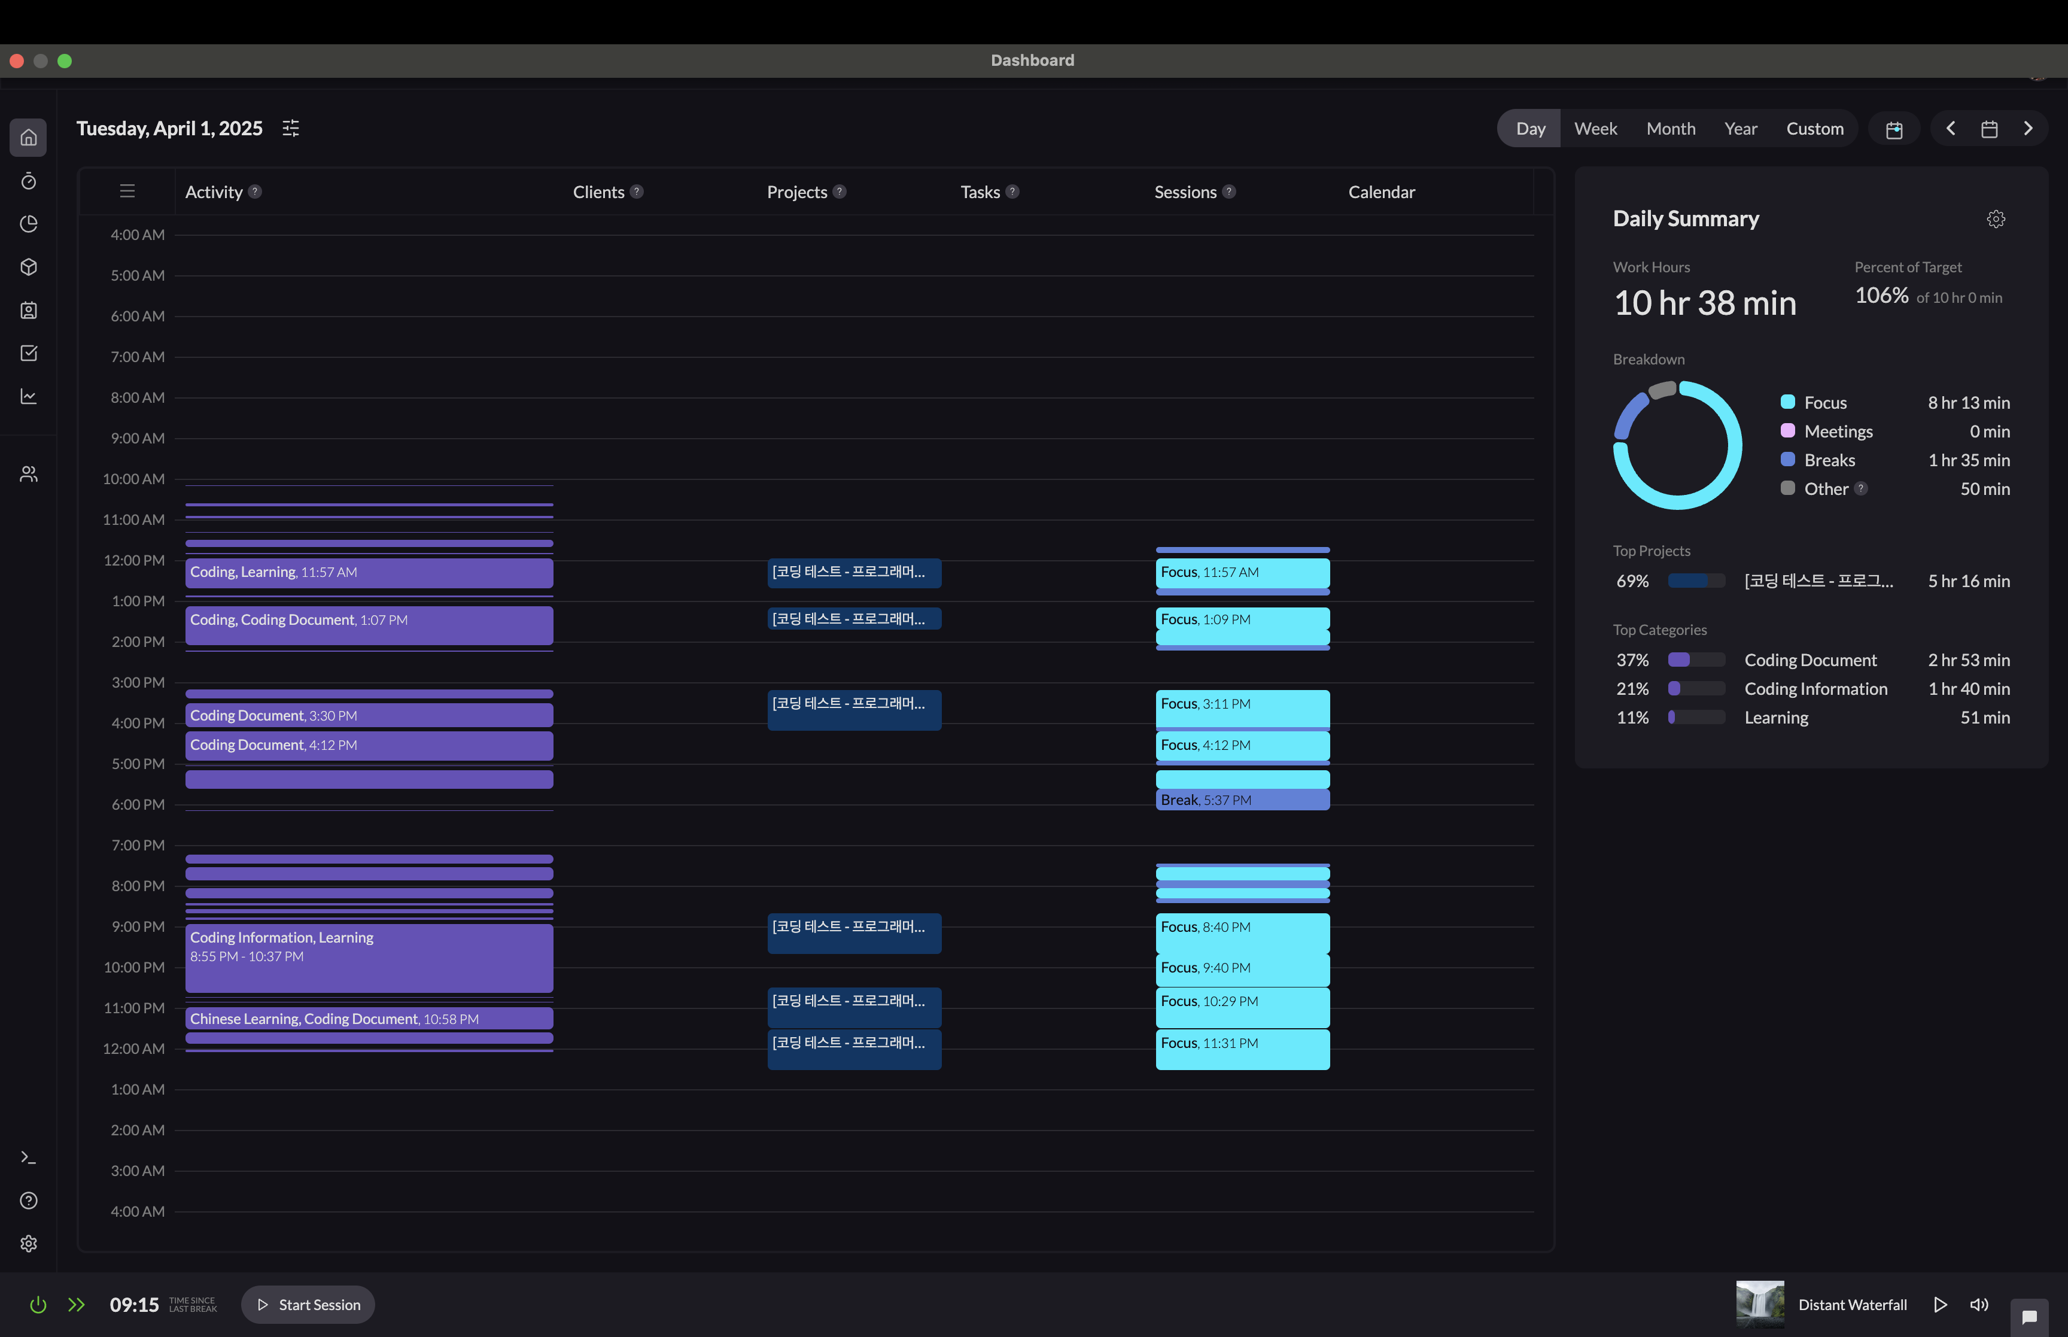Go to next day with right chevron
The width and height of the screenshot is (2068, 1337).
[2028, 129]
